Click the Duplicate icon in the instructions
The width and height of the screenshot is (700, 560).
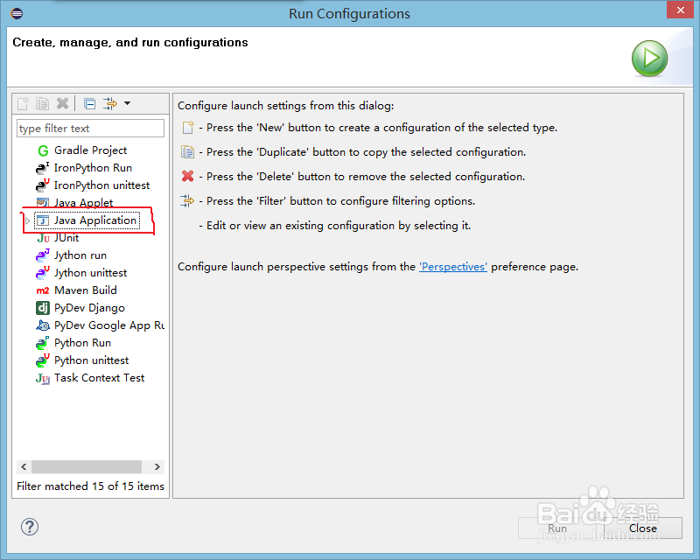tap(188, 152)
